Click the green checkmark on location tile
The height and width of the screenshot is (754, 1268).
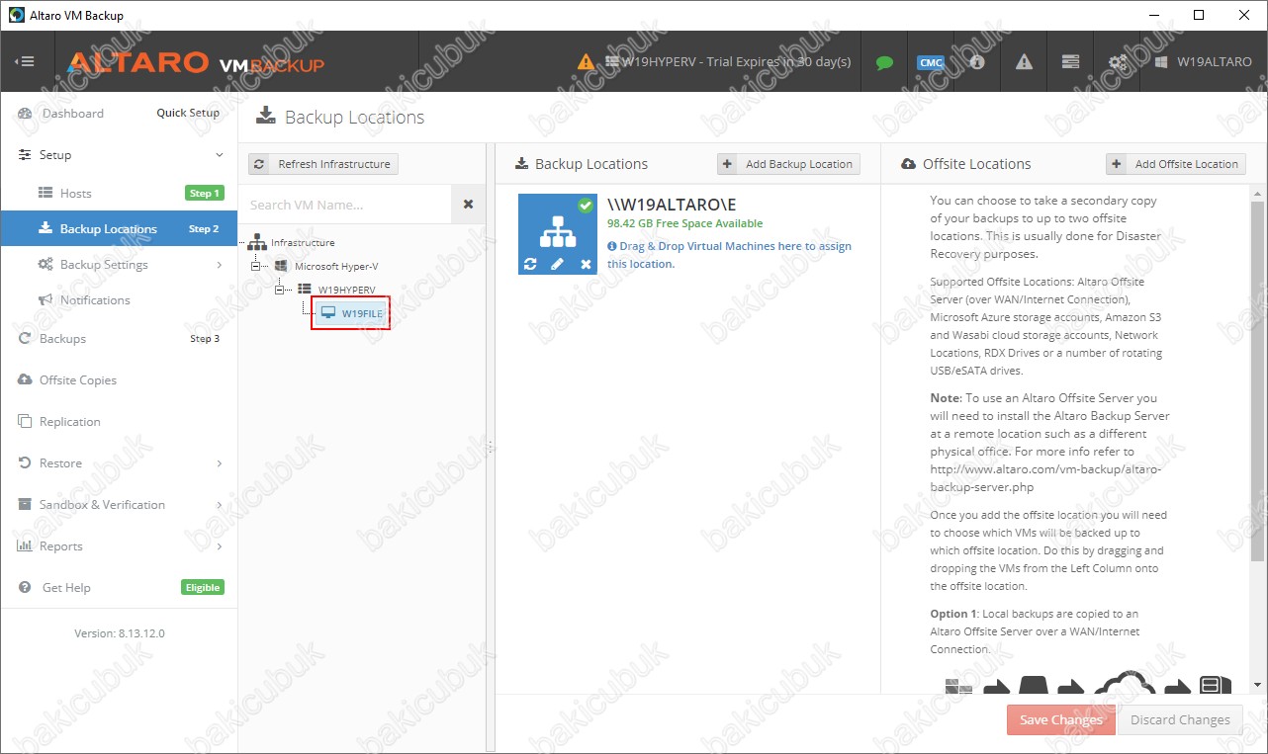[586, 206]
